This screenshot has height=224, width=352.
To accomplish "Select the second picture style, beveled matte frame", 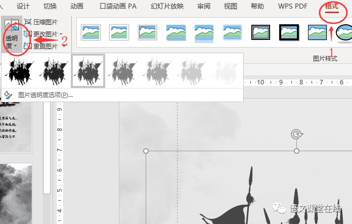I will [119, 32].
